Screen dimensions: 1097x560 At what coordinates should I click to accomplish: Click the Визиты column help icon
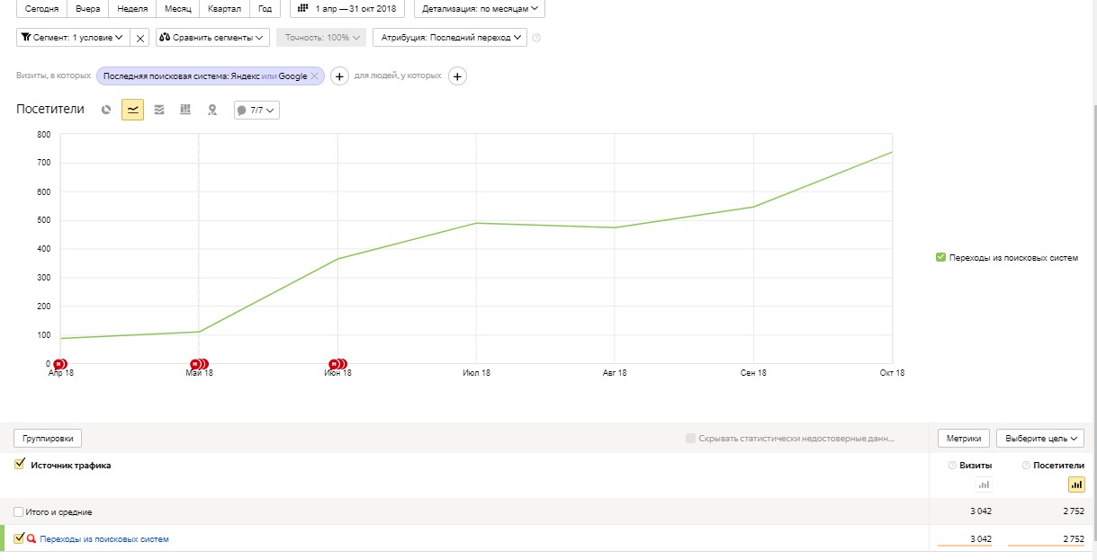pos(952,466)
